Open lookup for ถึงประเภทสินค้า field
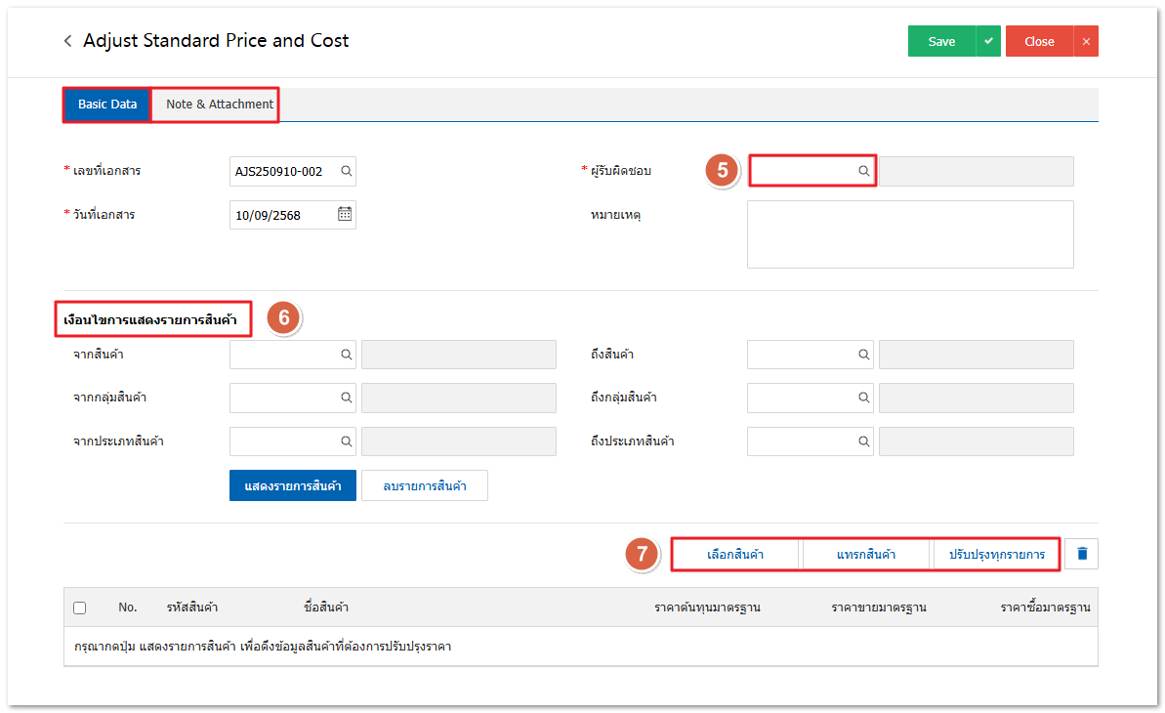The width and height of the screenshot is (1165, 713). 863,441
